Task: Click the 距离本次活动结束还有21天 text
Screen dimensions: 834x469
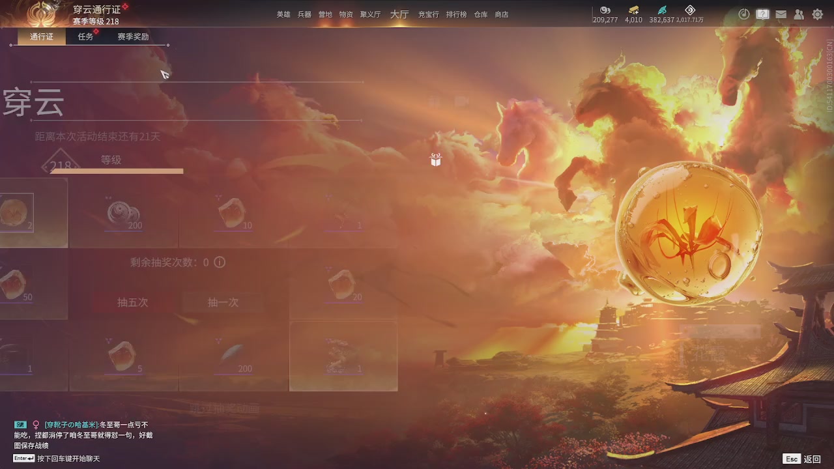Action: (97, 137)
